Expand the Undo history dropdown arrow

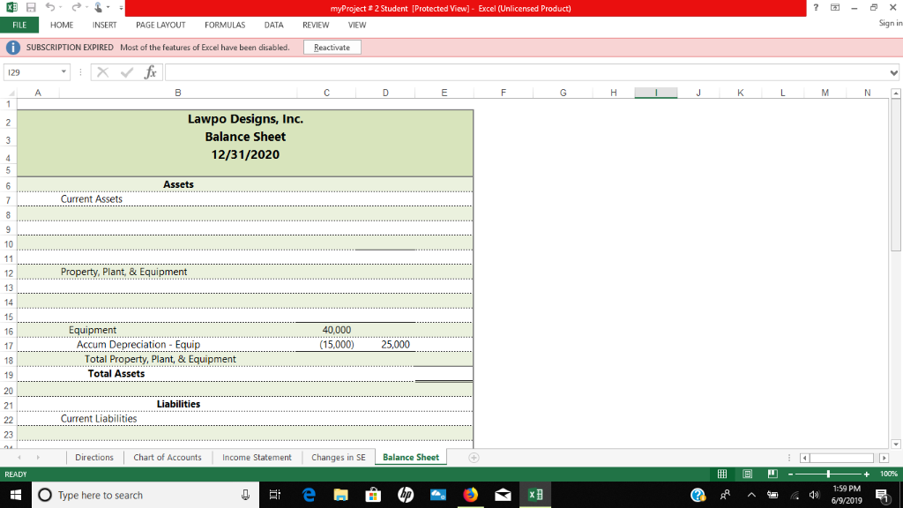[60, 7]
